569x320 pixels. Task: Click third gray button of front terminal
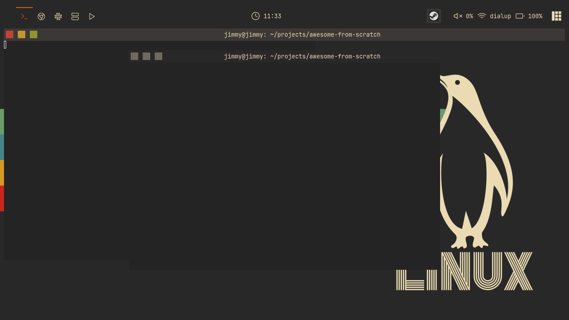(158, 56)
